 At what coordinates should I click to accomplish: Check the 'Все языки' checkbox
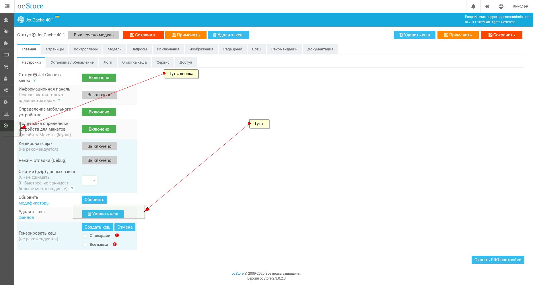click(85, 245)
